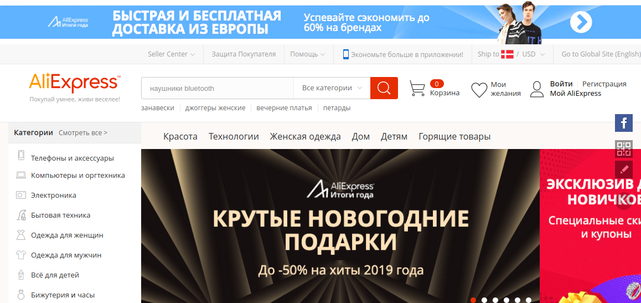Select the second carousel dot
The width and height of the screenshot is (641, 303).
pos(484,300)
